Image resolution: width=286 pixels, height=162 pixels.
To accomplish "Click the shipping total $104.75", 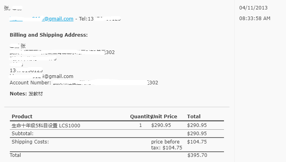I will [x=197, y=142].
